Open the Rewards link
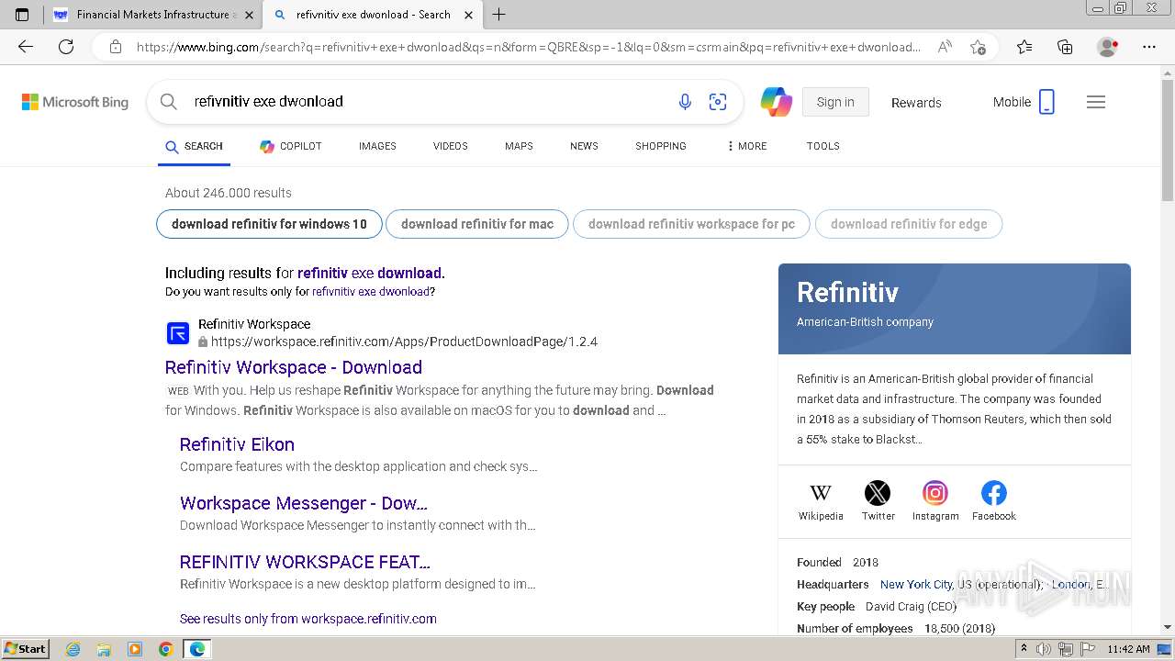 pos(916,103)
